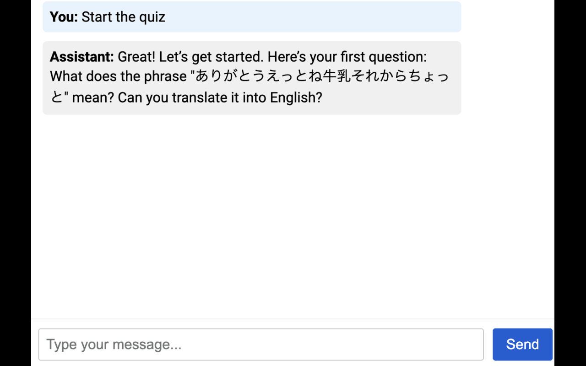Click the text 'Start the quiz'
586x366 pixels.
click(x=124, y=17)
